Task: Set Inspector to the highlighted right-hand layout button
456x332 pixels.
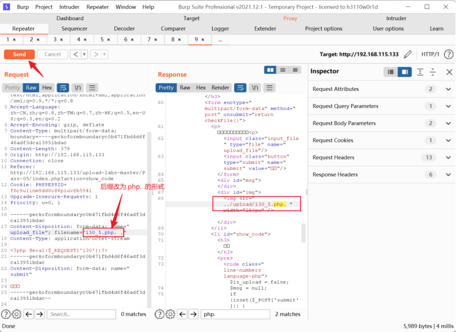Action: [x=405, y=72]
